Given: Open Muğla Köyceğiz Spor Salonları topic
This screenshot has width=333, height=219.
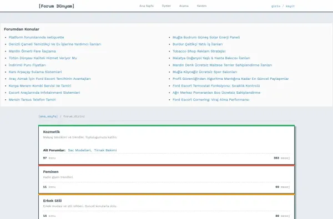Looking at the screenshot, I should click(205, 72).
